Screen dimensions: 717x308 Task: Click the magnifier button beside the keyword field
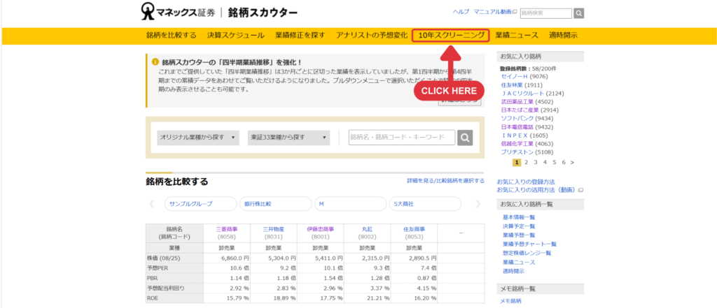[x=465, y=138]
